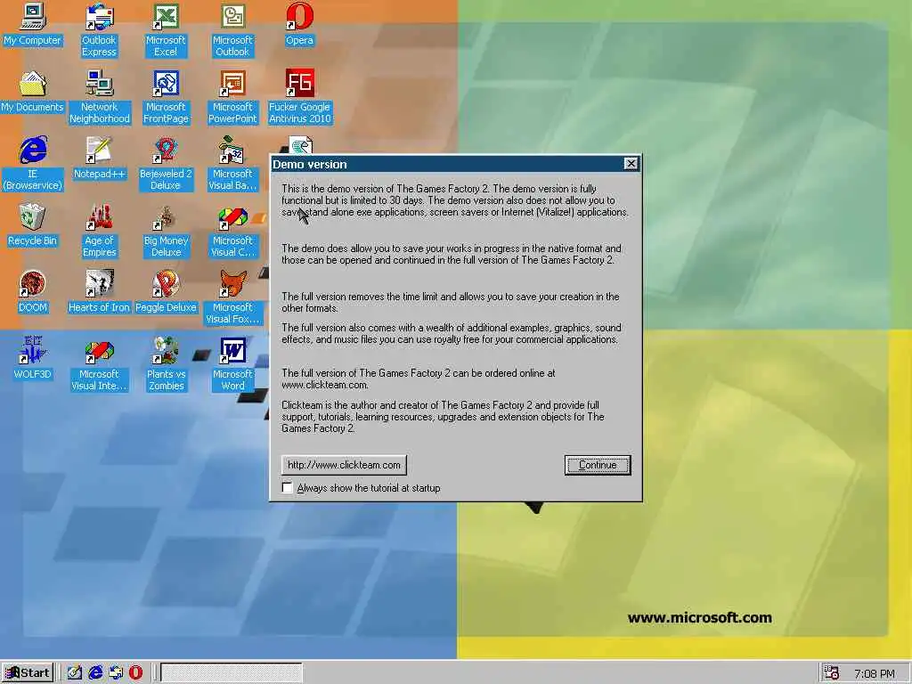Close the Demo version dialog
Screen dimensions: 912x684
(631, 164)
